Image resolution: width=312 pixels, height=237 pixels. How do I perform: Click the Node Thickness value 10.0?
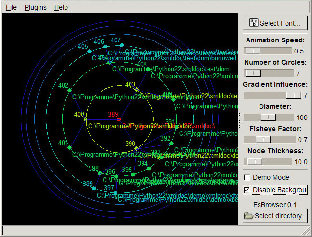tap(301, 162)
